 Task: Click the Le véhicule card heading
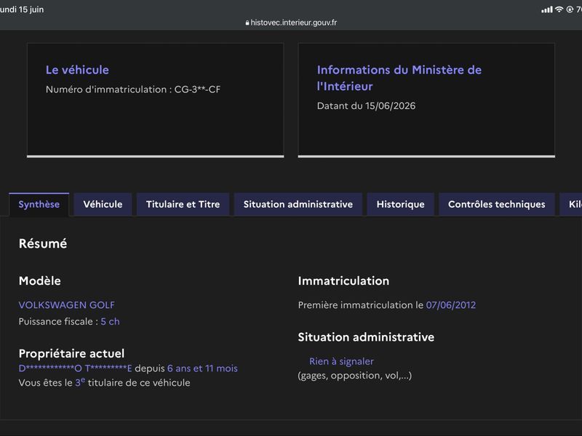(77, 70)
